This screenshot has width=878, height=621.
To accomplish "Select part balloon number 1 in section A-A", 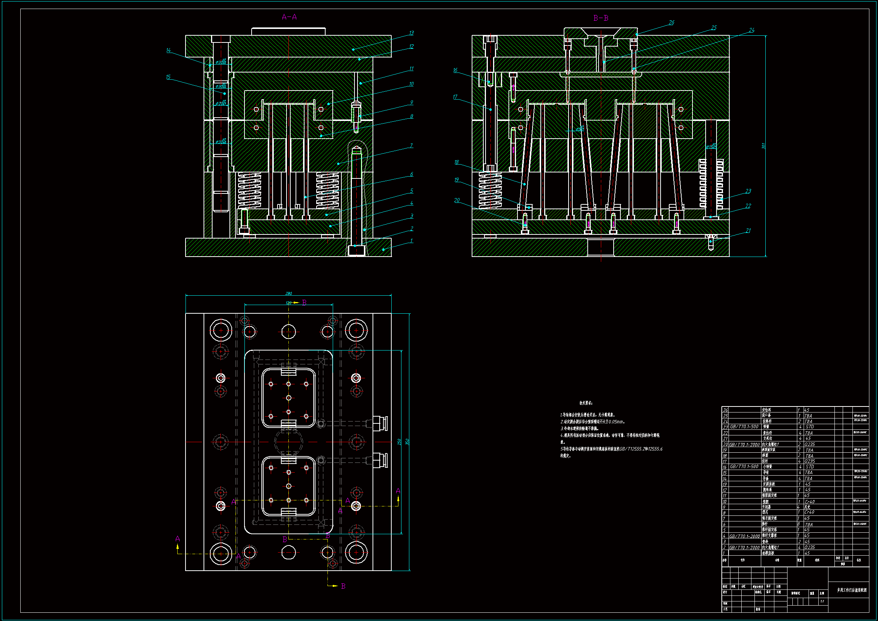I will coord(412,241).
